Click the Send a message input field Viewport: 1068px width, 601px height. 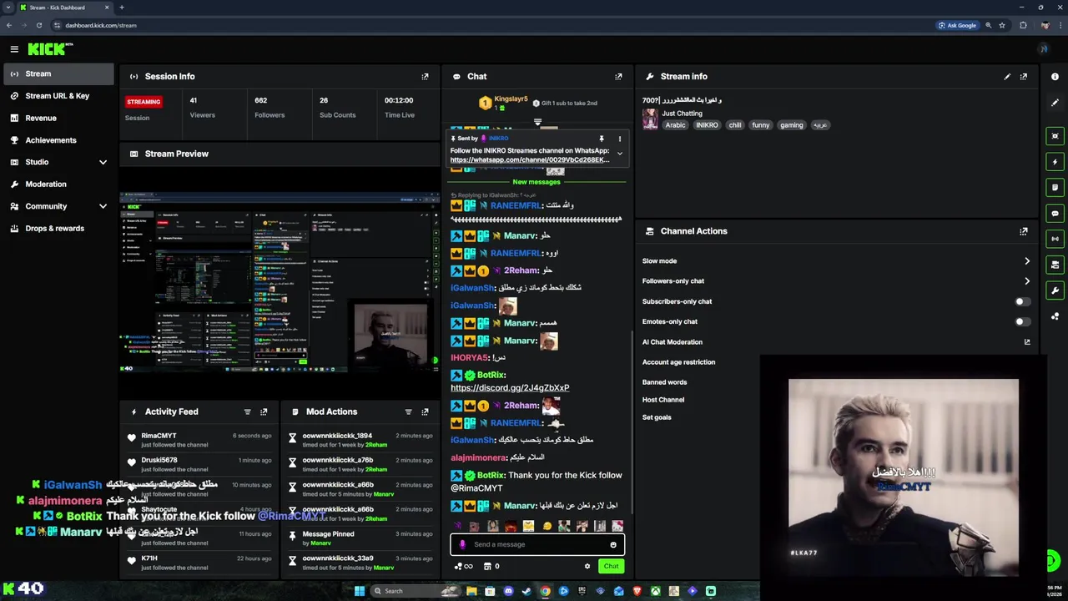(x=537, y=544)
